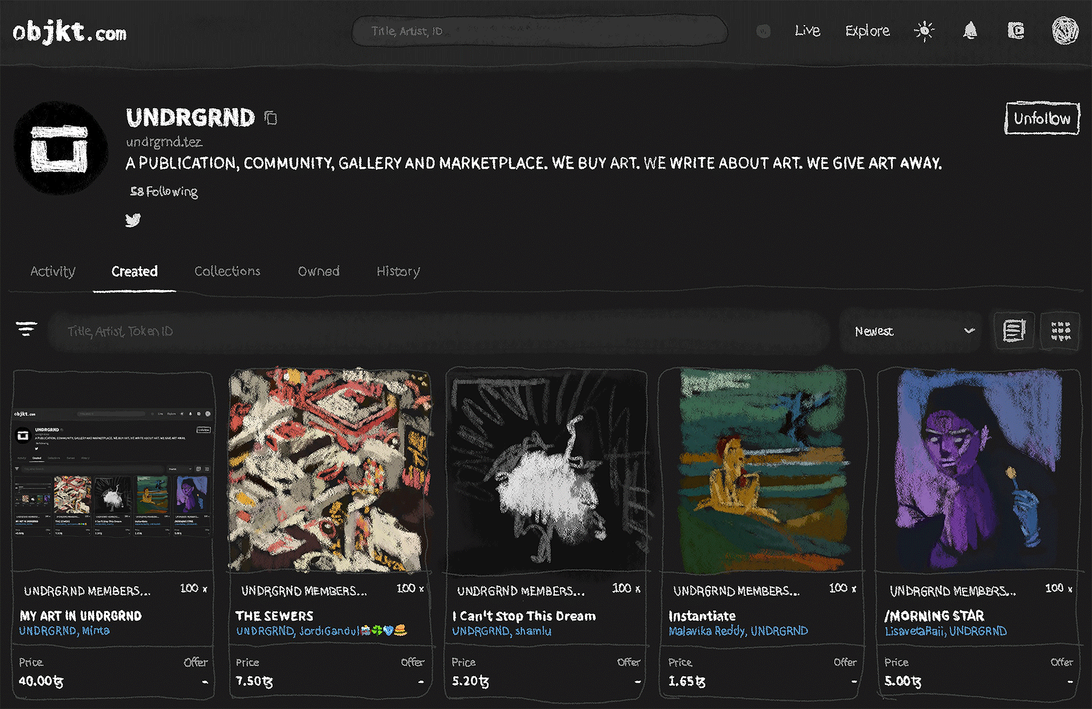Open UNDRGRND MEMBERS collection on /MORNING STAR card
This screenshot has height=709, width=1092.
[953, 591]
